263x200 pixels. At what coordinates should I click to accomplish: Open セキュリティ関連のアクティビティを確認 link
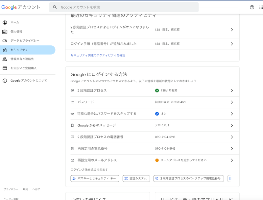tap(98, 55)
